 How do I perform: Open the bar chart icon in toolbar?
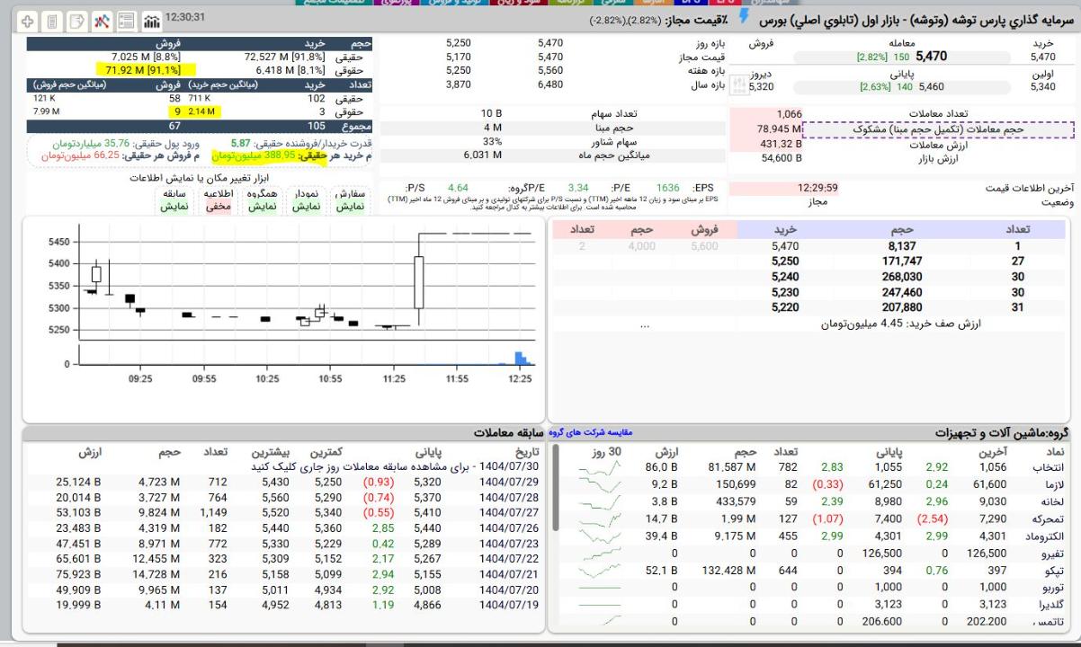(151, 20)
